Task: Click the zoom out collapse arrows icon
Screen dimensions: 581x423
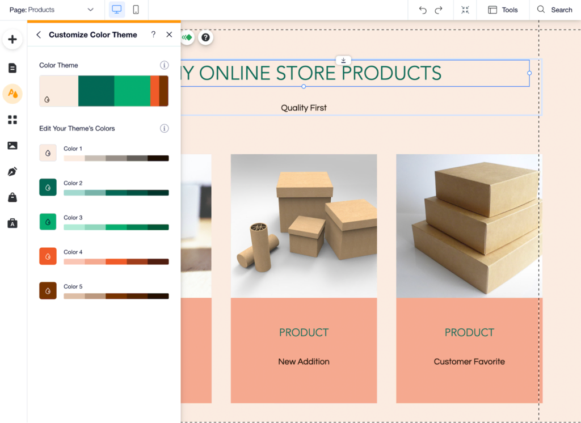Action: click(465, 10)
